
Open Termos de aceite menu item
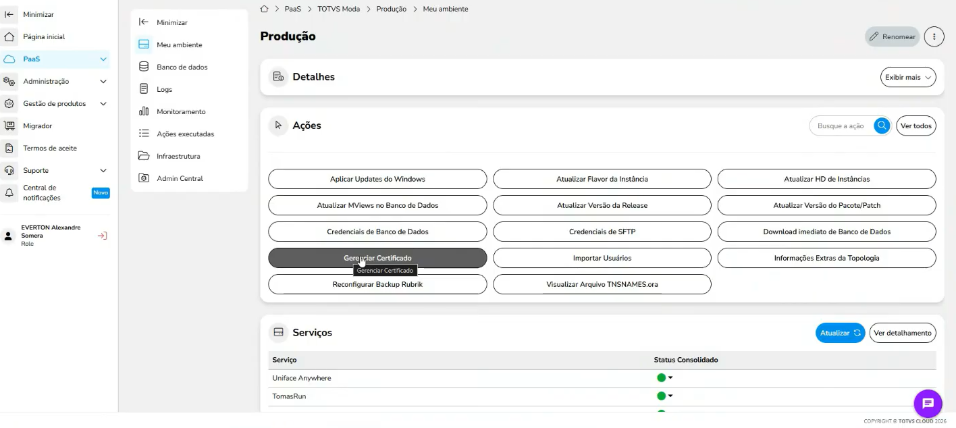[x=55, y=148]
